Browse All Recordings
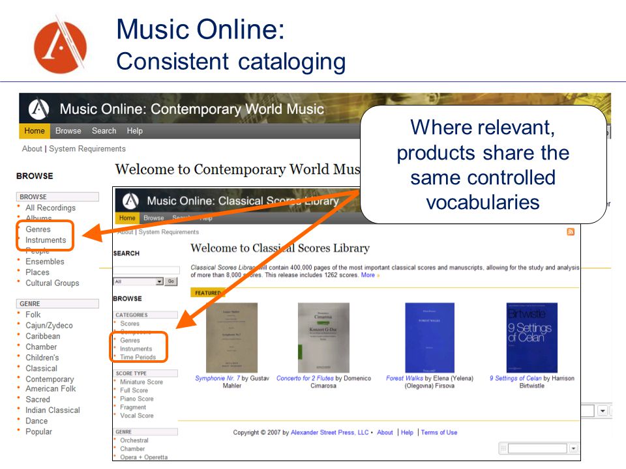Image resolution: width=626 pixels, height=469 pixels. (50, 208)
